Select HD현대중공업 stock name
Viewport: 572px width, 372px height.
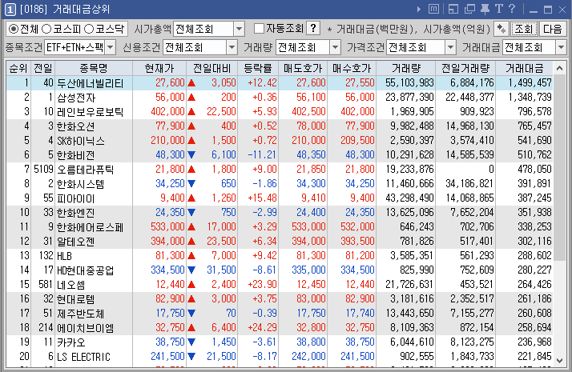tap(86, 270)
